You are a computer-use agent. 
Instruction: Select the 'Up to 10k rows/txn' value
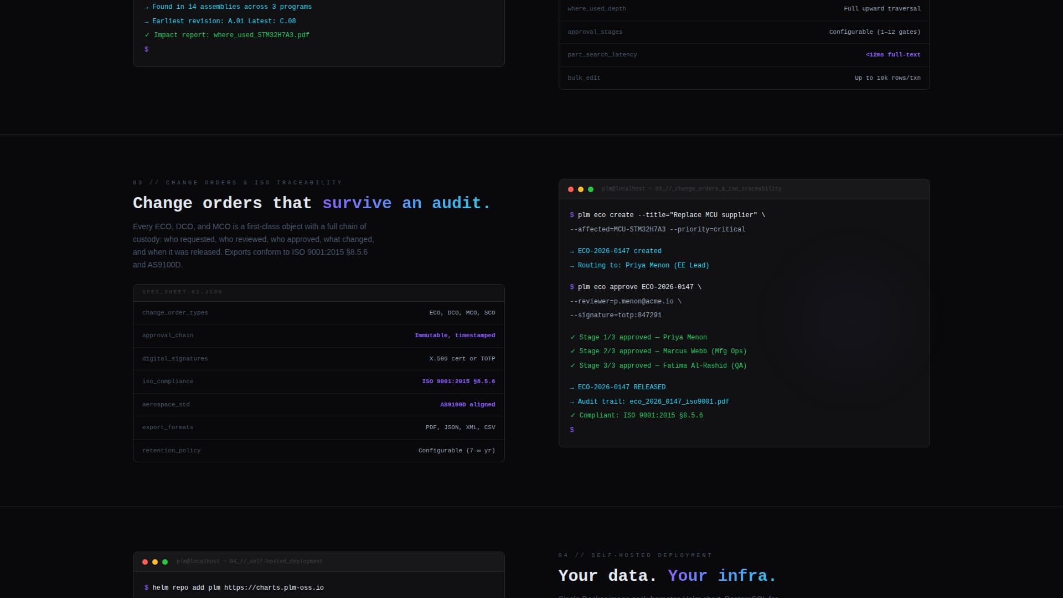[x=887, y=78]
